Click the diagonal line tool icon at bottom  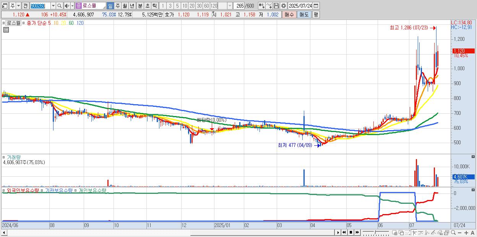(433, 232)
